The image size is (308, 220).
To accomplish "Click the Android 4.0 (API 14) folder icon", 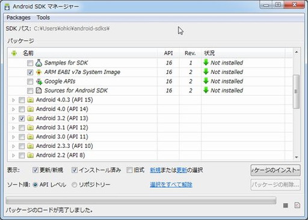I will tap(30, 109).
